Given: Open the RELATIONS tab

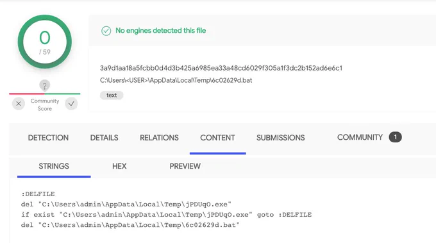Looking at the screenshot, I should [159, 138].
